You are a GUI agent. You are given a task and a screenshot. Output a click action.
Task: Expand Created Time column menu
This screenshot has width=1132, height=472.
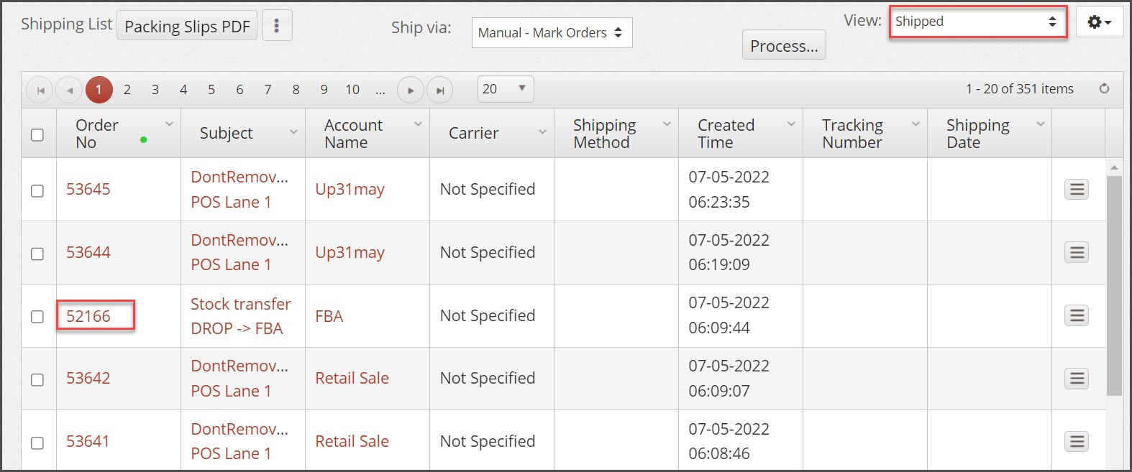(x=791, y=124)
